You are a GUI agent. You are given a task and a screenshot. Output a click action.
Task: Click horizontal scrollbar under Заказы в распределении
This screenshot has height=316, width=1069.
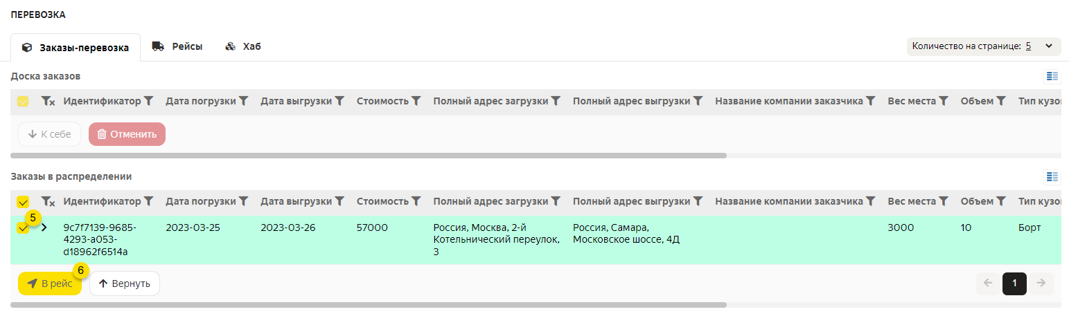369,304
